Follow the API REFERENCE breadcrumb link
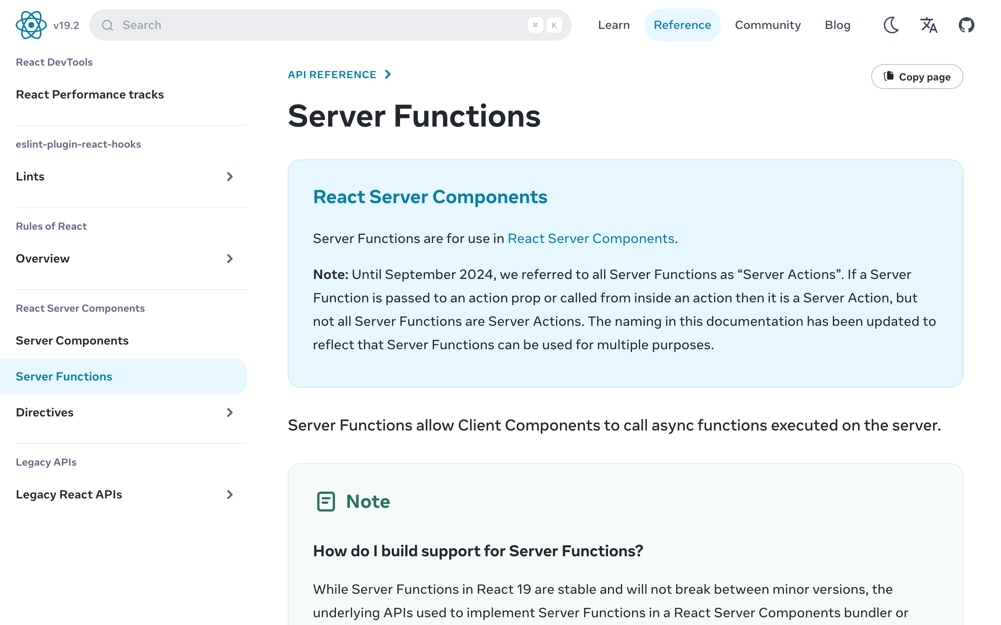 (332, 74)
